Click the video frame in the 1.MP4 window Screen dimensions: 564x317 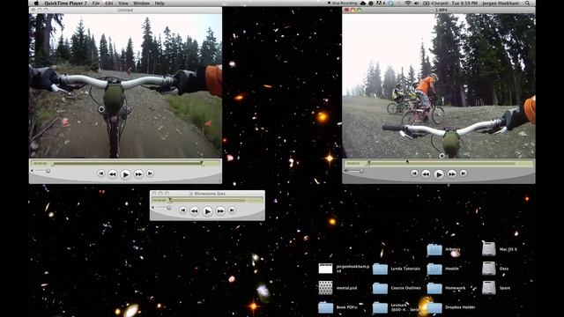439,86
